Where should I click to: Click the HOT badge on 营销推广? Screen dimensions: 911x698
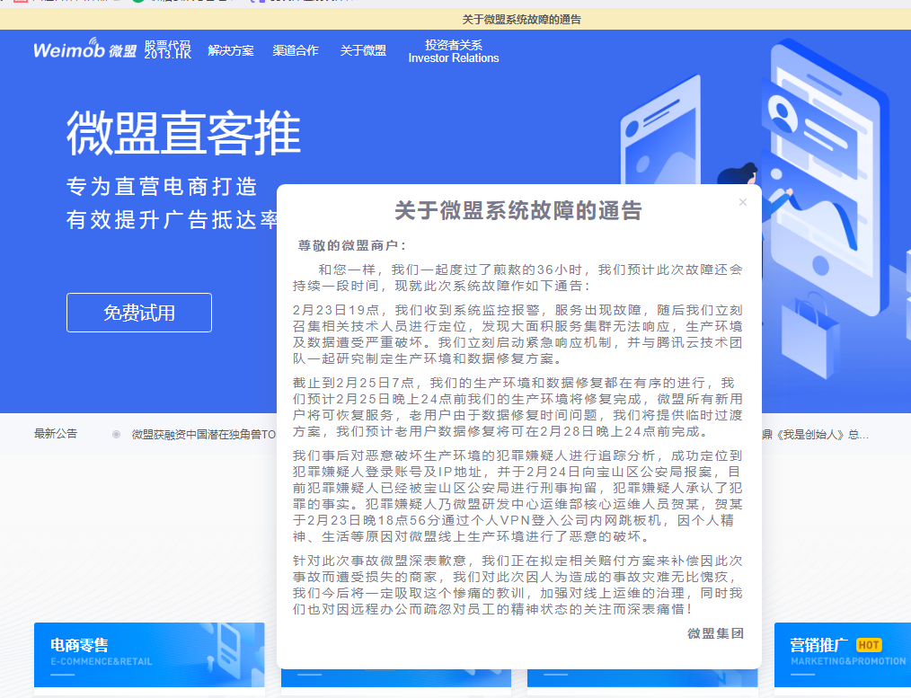tap(868, 644)
